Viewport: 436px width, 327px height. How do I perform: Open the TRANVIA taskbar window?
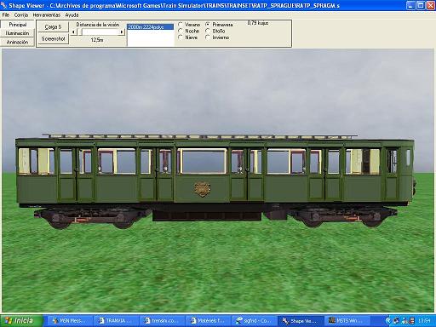[x=116, y=321]
